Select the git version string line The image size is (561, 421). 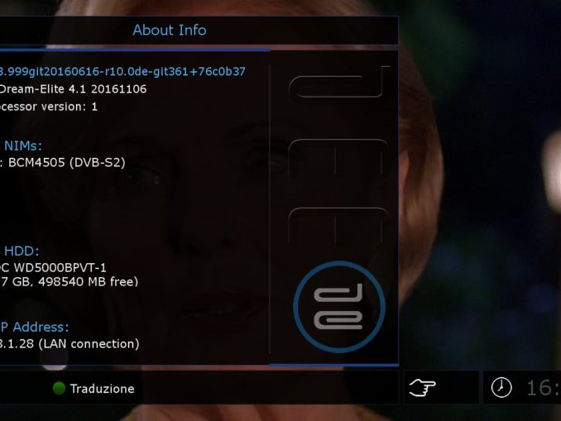122,71
